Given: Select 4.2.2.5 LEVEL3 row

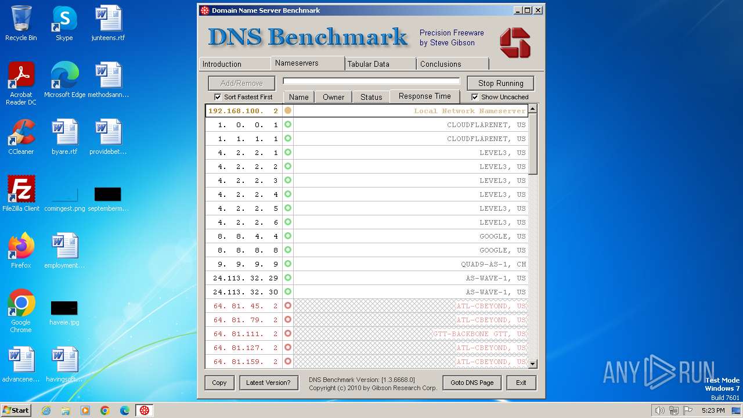Looking at the screenshot, I should (367, 208).
